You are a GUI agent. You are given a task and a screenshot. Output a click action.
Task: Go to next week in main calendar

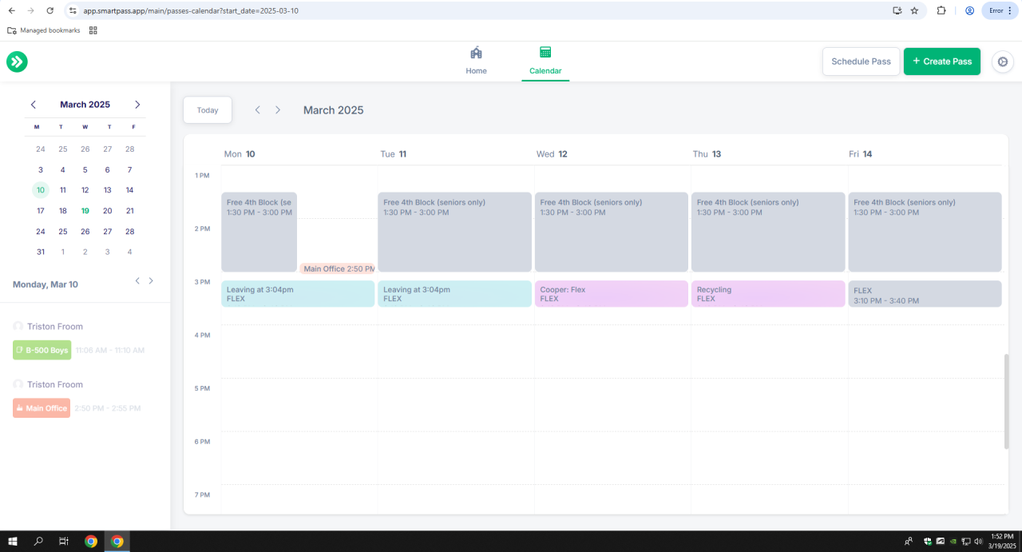[278, 110]
